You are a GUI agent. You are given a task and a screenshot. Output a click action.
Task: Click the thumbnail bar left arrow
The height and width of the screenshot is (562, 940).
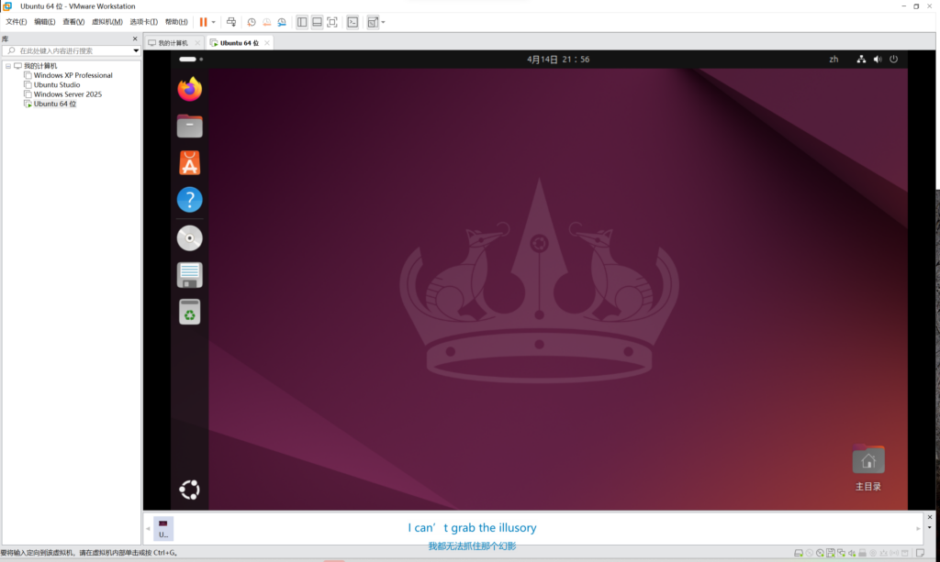148,528
